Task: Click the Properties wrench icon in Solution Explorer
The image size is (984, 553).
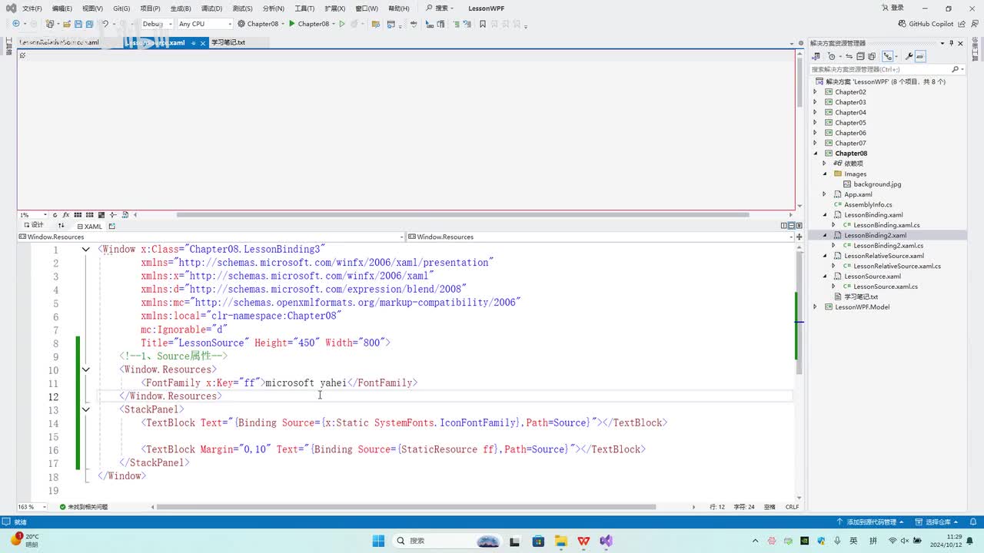Action: click(x=909, y=56)
